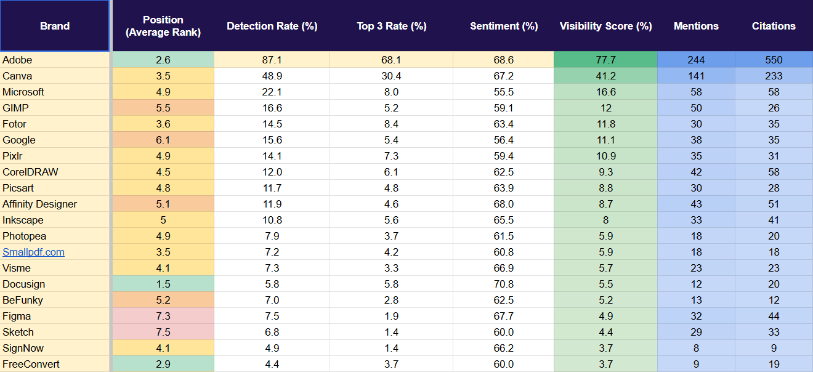813x372 pixels.
Task: Select the GIMP brand cell
Action: [x=55, y=108]
